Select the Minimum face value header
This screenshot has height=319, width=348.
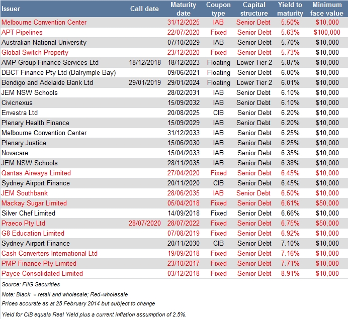(x=326, y=9)
